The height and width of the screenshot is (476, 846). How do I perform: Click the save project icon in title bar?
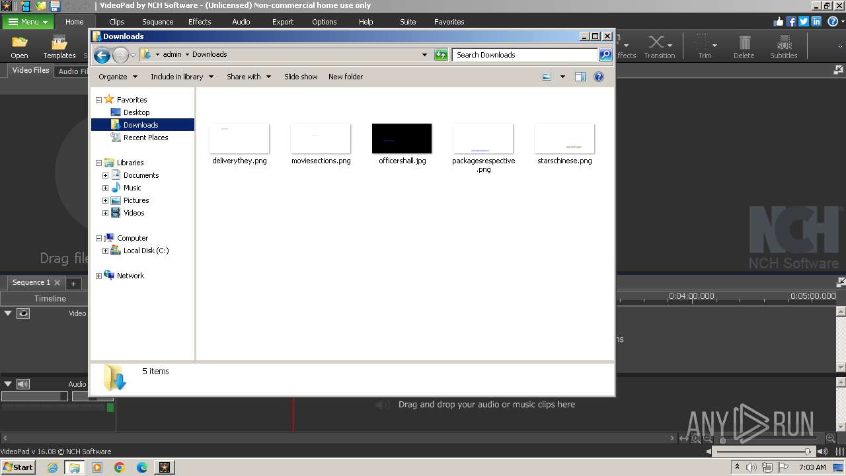click(x=55, y=6)
